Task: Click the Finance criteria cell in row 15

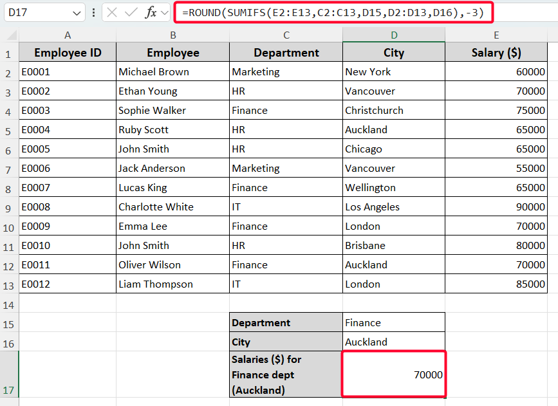Action: click(393, 323)
